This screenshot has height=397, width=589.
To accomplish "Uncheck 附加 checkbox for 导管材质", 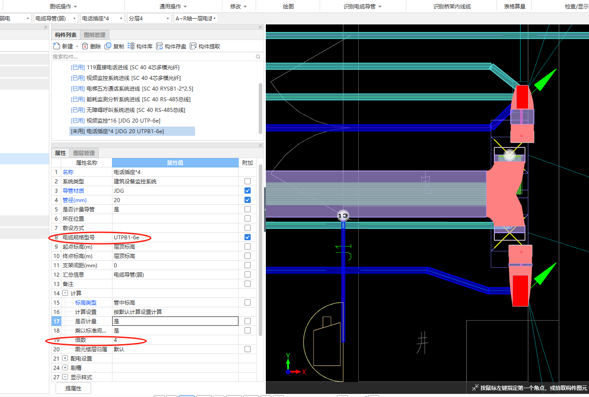I will (248, 191).
